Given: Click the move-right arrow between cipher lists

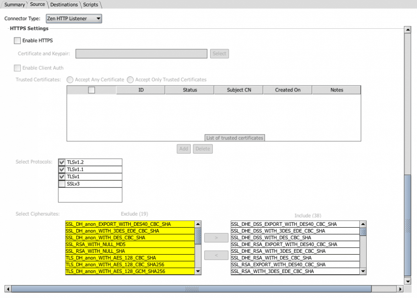Looking at the screenshot, I should [x=216, y=238].
